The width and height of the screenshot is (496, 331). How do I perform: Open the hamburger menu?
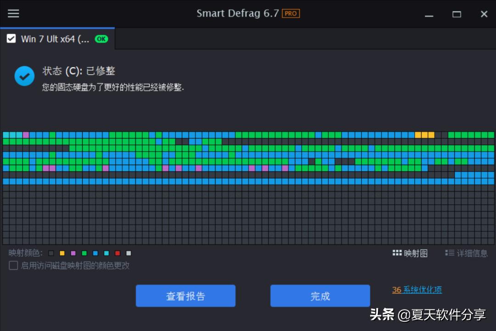pyautogui.click(x=13, y=13)
